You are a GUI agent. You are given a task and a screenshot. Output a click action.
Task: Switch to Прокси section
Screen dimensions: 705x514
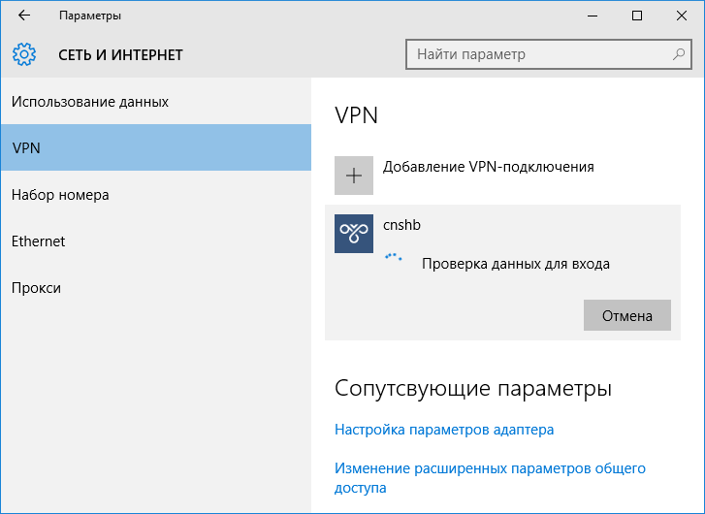pyautogui.click(x=37, y=288)
